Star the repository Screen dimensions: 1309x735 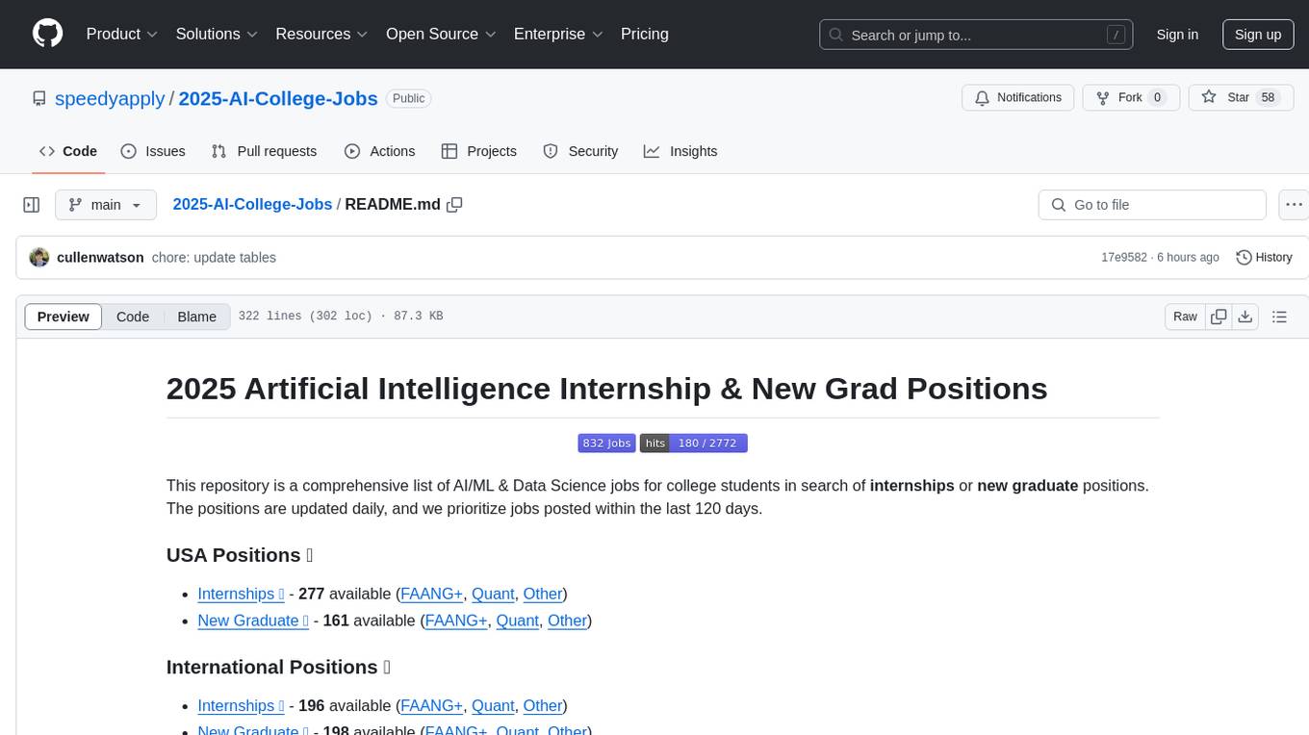pos(1241,97)
